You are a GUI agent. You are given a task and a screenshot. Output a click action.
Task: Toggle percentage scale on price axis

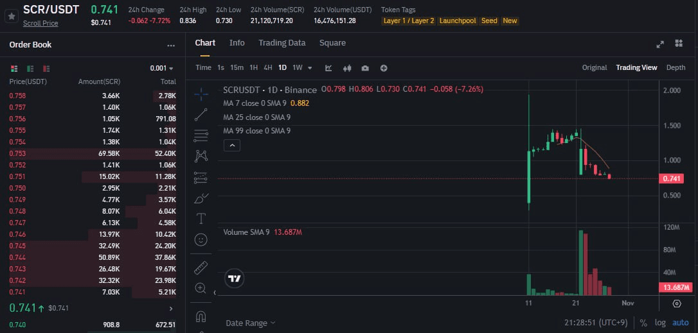[643, 323]
